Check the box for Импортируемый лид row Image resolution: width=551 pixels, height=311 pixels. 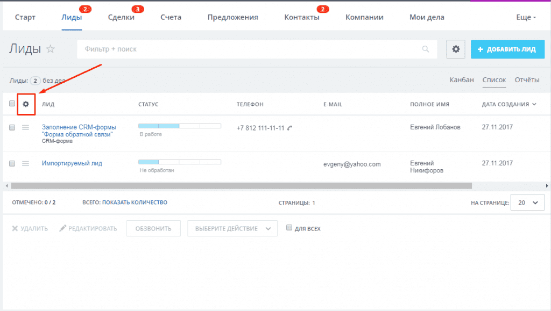[12, 163]
